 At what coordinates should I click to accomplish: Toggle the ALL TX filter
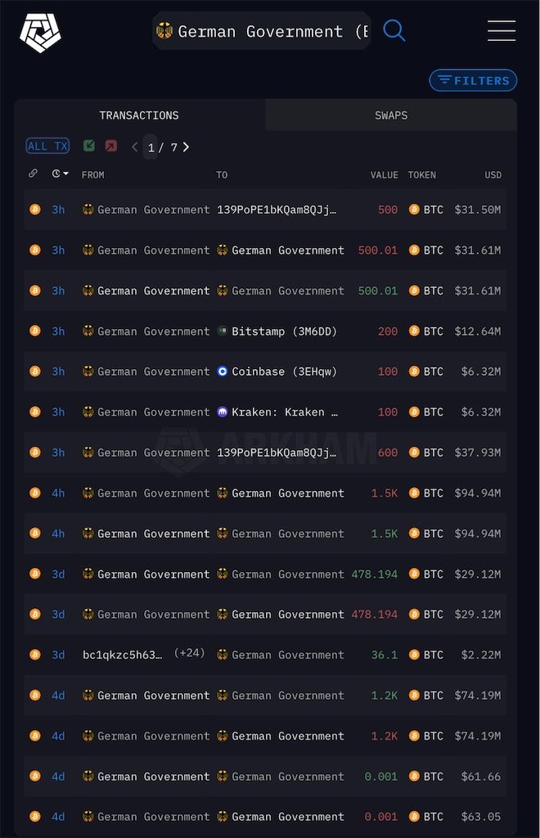(47, 146)
